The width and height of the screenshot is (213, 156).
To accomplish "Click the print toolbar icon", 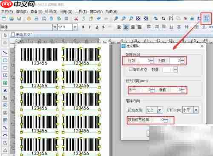I will [x=37, y=18].
